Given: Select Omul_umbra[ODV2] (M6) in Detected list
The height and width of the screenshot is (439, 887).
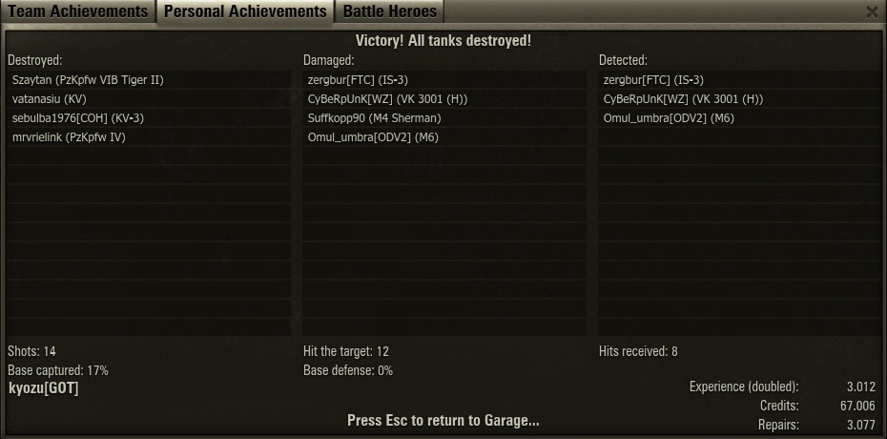Looking at the screenshot, I should click(739, 118).
